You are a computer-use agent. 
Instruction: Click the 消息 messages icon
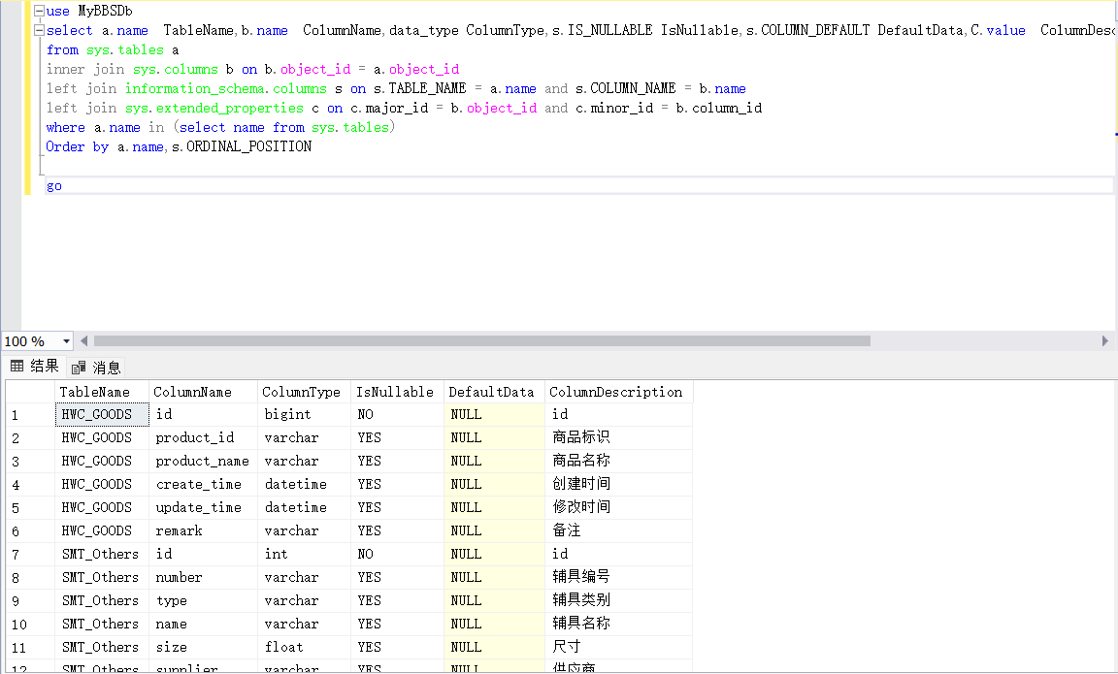click(x=80, y=368)
